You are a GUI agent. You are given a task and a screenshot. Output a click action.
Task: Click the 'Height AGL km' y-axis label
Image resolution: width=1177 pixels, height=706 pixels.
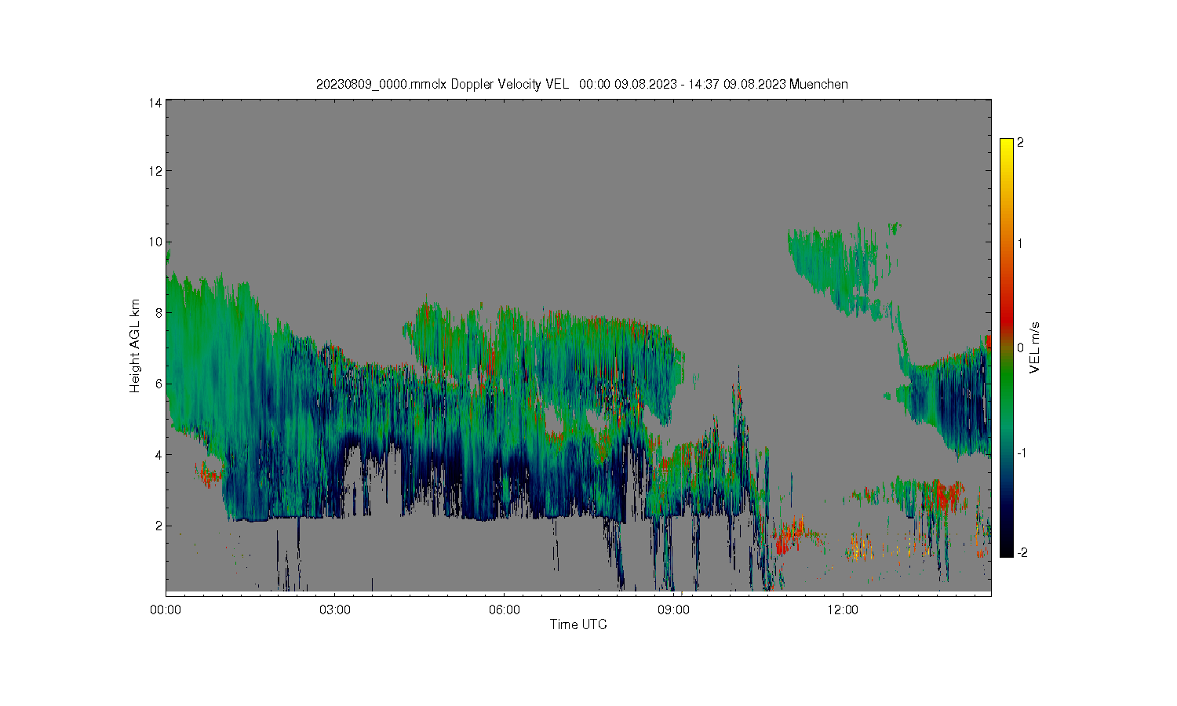[135, 346]
